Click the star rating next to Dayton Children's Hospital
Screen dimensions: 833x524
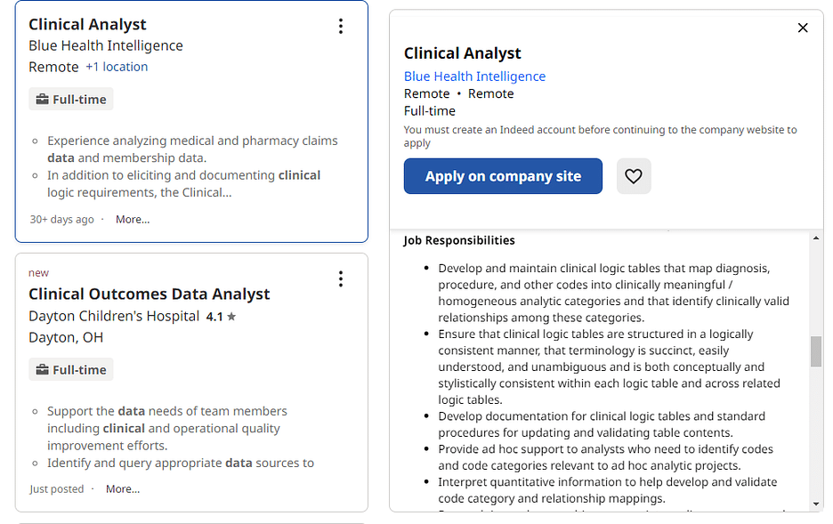[221, 317]
